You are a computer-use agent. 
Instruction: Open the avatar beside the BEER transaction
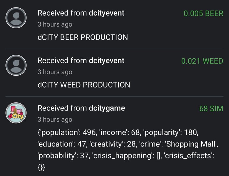tap(16, 18)
